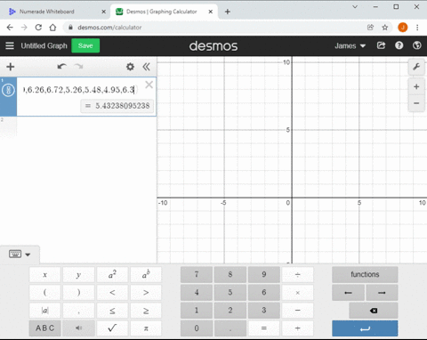Tap the absolute value key
The width and height of the screenshot is (427, 340).
click(44, 311)
